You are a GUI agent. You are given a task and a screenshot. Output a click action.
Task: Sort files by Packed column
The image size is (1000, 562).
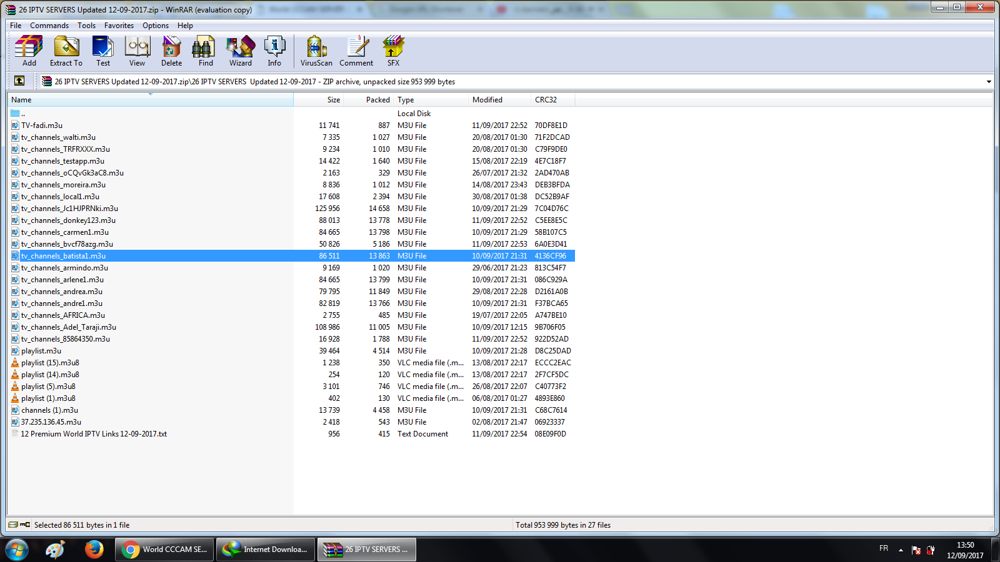[368, 100]
